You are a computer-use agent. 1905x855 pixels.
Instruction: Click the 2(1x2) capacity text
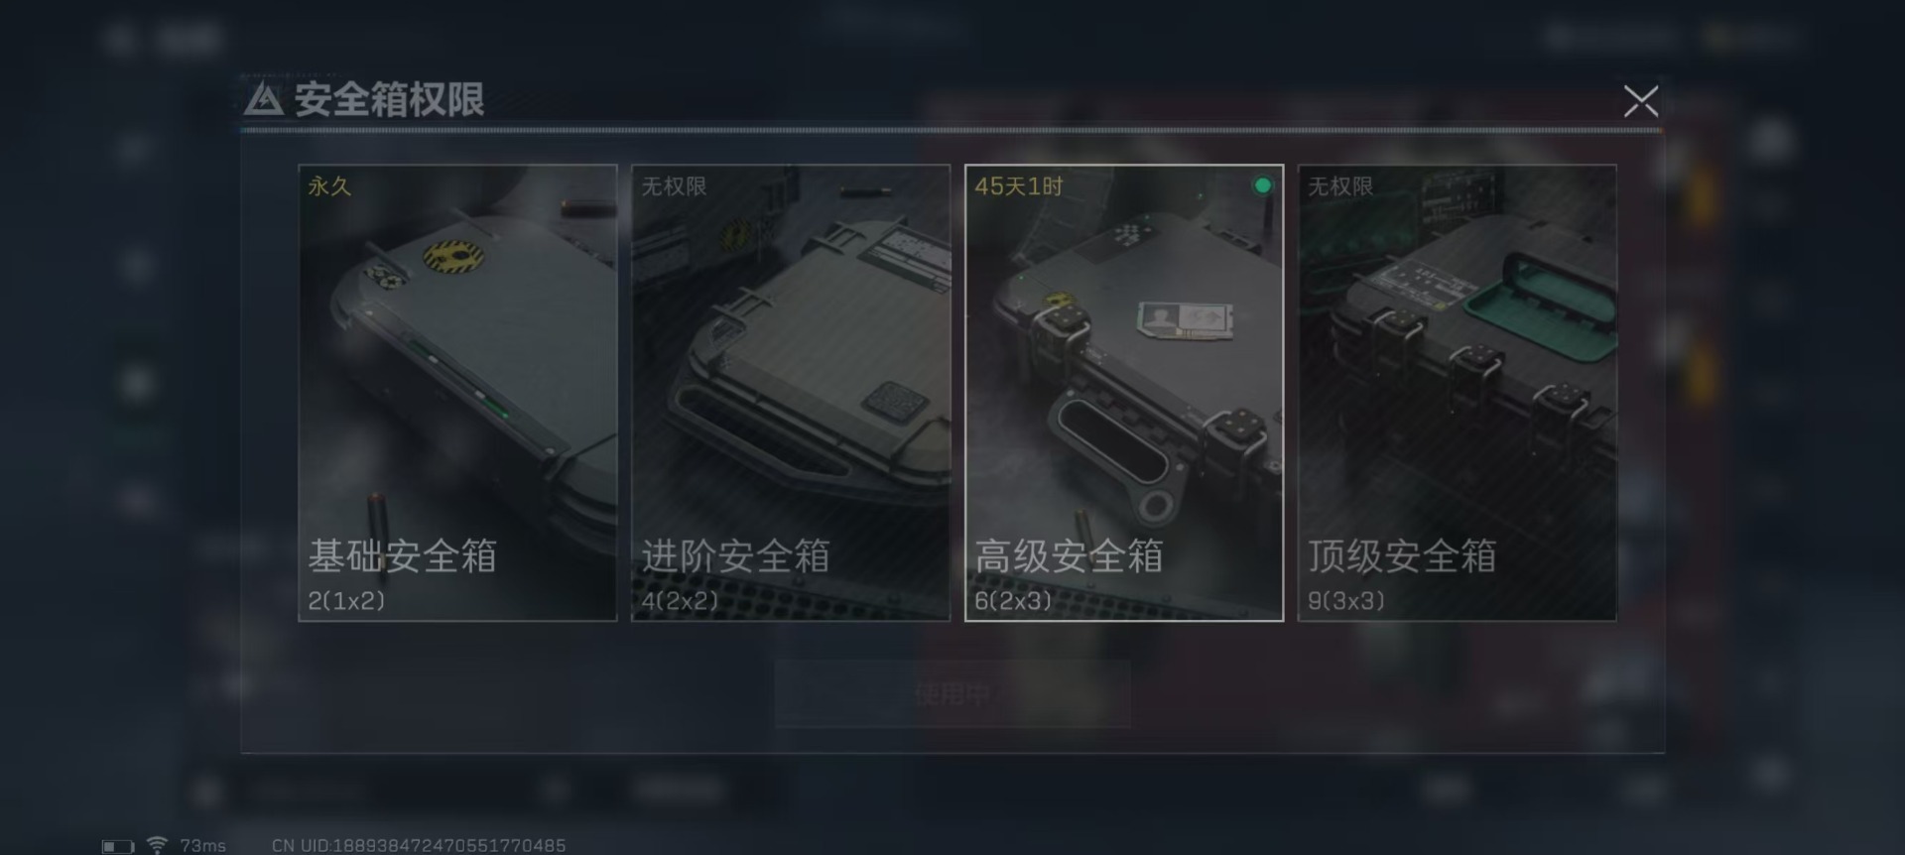(346, 600)
